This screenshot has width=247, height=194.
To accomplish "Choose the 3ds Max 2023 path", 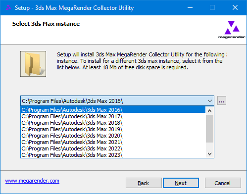I will [x=113, y=155].
